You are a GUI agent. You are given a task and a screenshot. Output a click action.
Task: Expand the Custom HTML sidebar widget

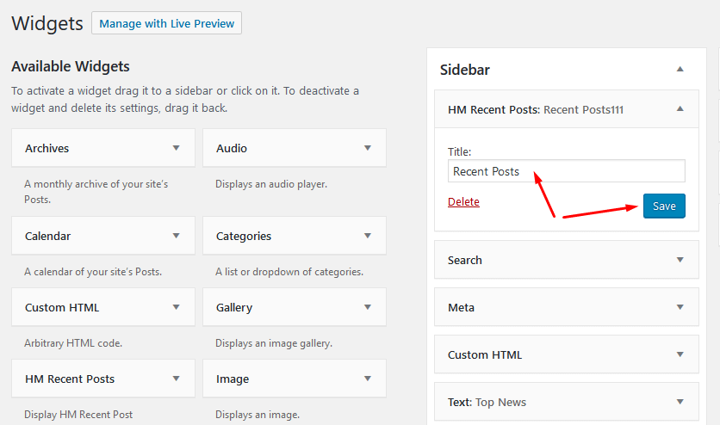point(680,354)
